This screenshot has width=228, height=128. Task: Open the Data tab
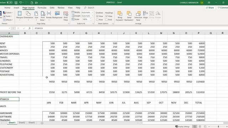pyautogui.click(x=52, y=8)
